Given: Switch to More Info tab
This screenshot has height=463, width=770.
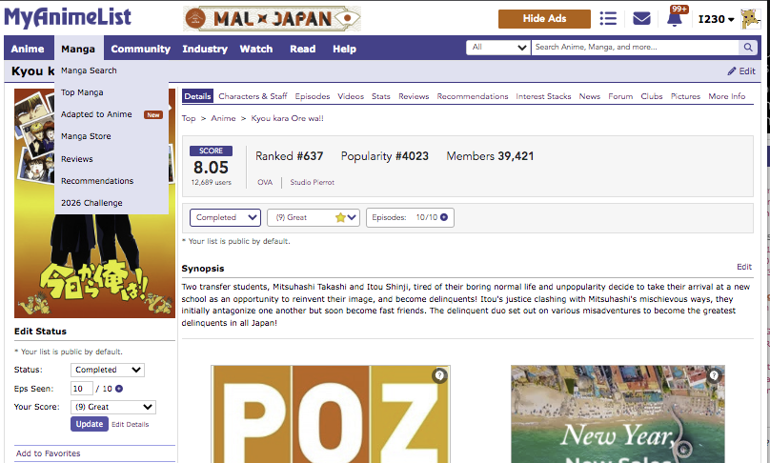Looking at the screenshot, I should pyautogui.click(x=727, y=96).
